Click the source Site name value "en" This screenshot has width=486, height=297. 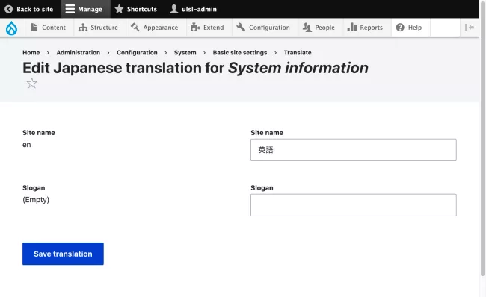coord(27,145)
